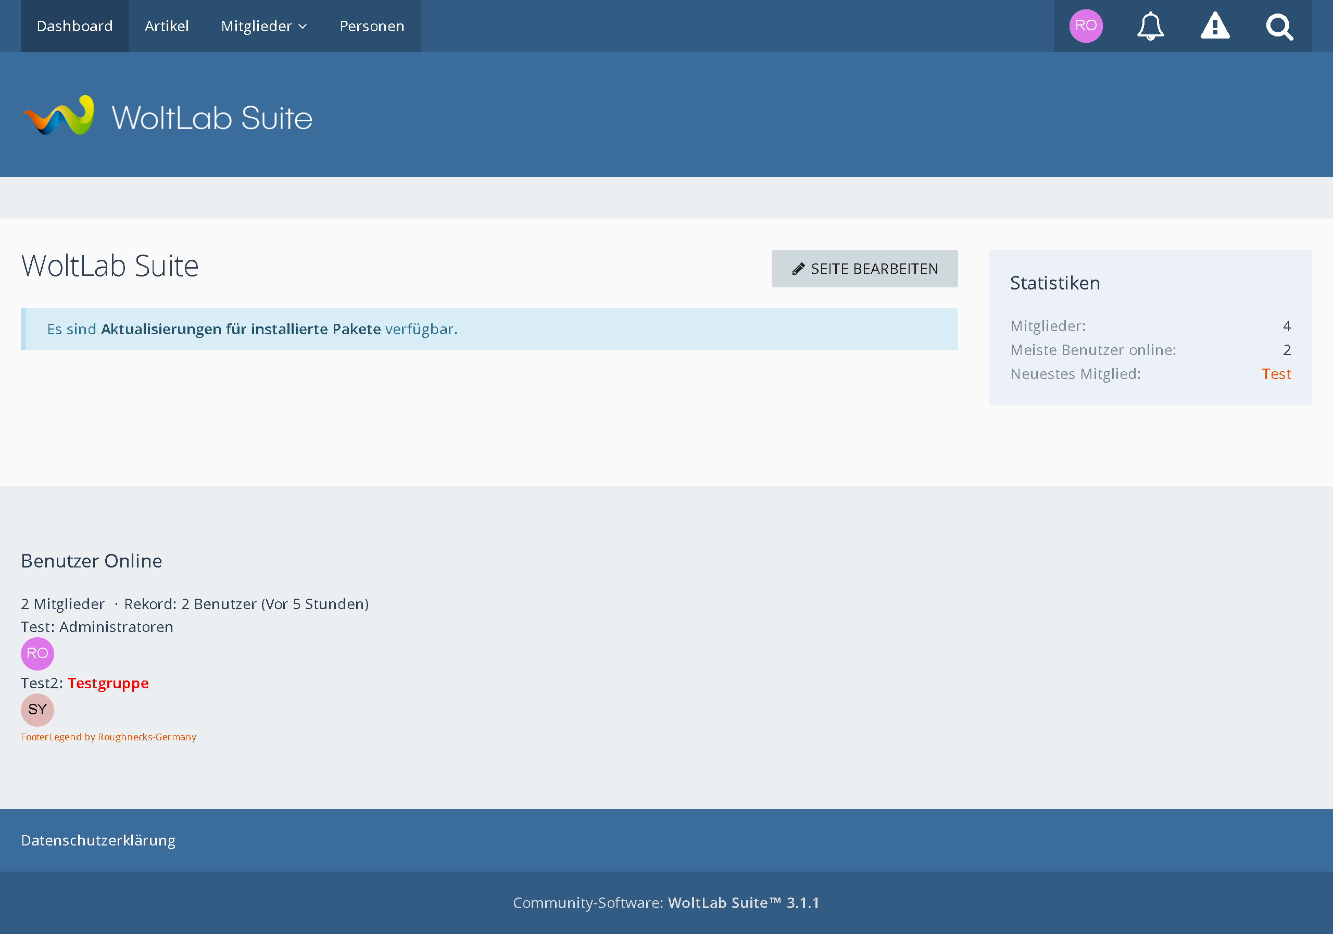Viewport: 1333px width, 934px height.
Task: Click the WoltLab Suite wave logo
Action: click(167, 116)
